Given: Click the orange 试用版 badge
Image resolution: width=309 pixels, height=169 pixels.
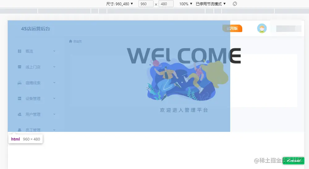Looking at the screenshot, I should pos(232,28).
